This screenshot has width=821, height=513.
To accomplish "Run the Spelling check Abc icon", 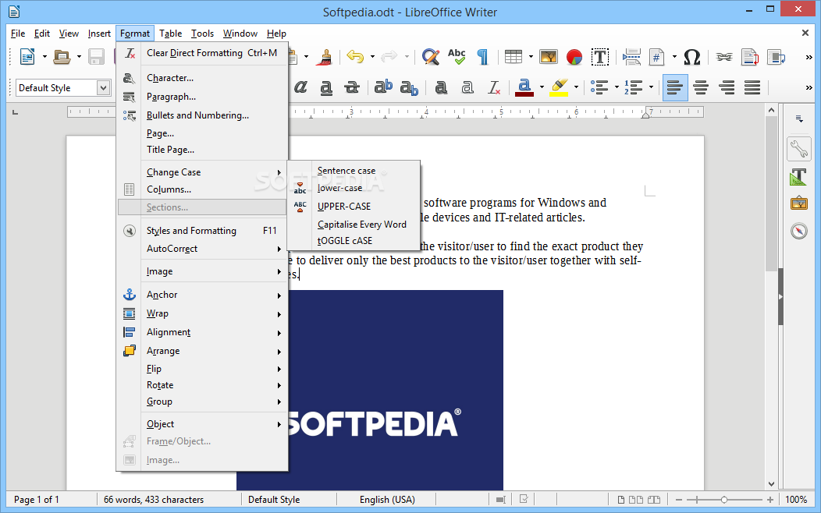I will (457, 56).
